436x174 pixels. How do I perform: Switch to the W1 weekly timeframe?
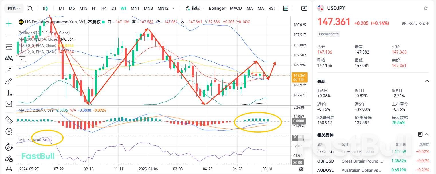coord(123,8)
